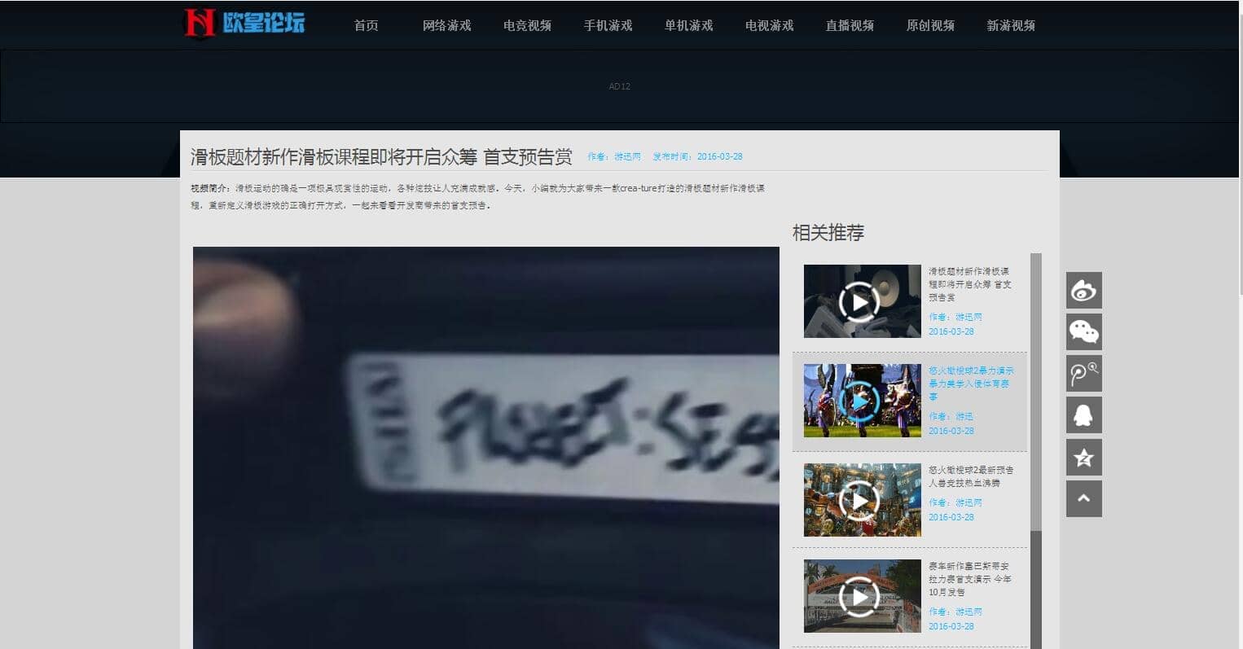
Task: Click the author line of the 滑板题材新作 related item
Action: click(x=955, y=317)
